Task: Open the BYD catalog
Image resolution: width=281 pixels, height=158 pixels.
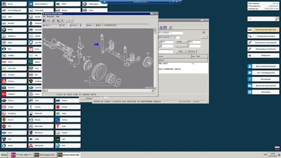Action: [x=14, y=49]
